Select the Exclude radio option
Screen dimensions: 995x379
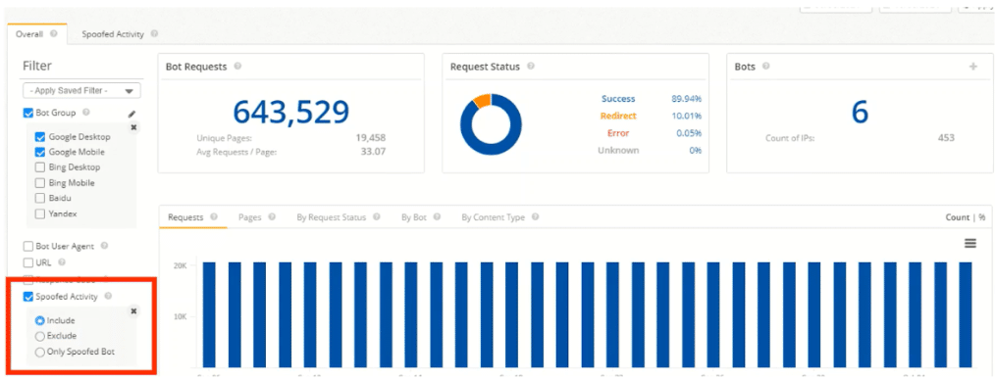point(40,336)
